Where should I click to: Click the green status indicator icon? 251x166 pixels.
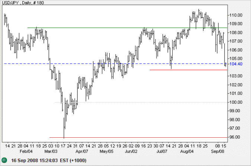pos(4,160)
